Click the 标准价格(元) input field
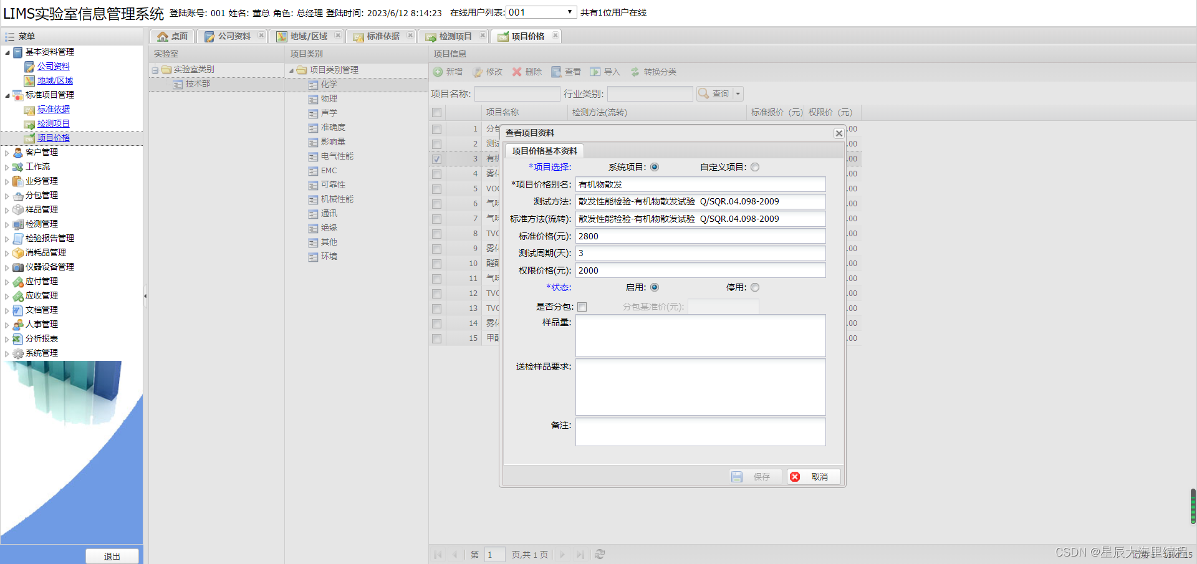 click(701, 236)
